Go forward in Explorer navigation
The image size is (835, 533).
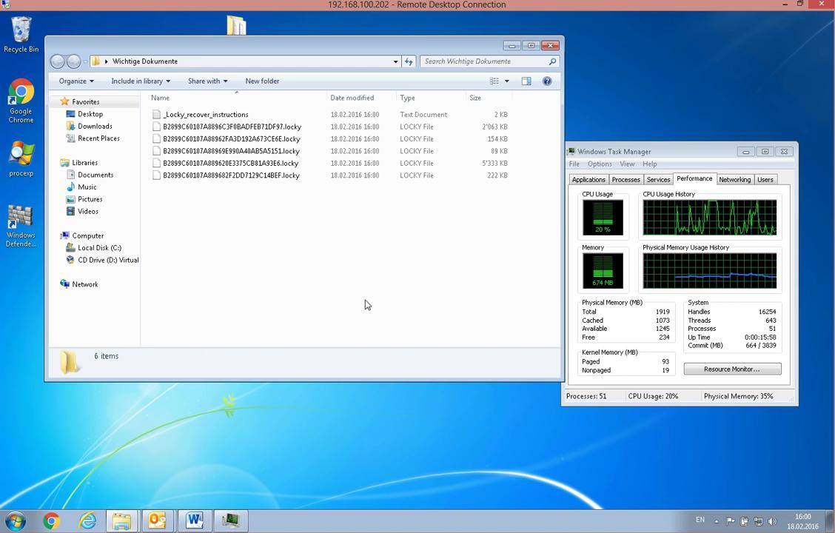(74, 61)
